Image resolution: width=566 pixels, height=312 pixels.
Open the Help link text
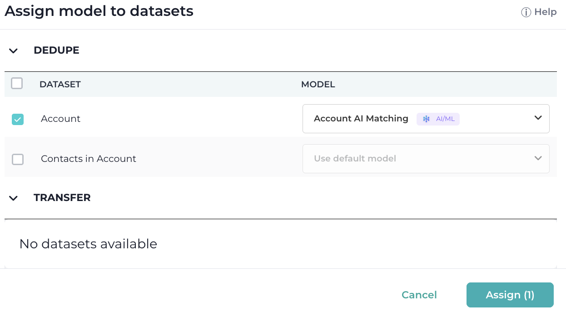pyautogui.click(x=546, y=12)
